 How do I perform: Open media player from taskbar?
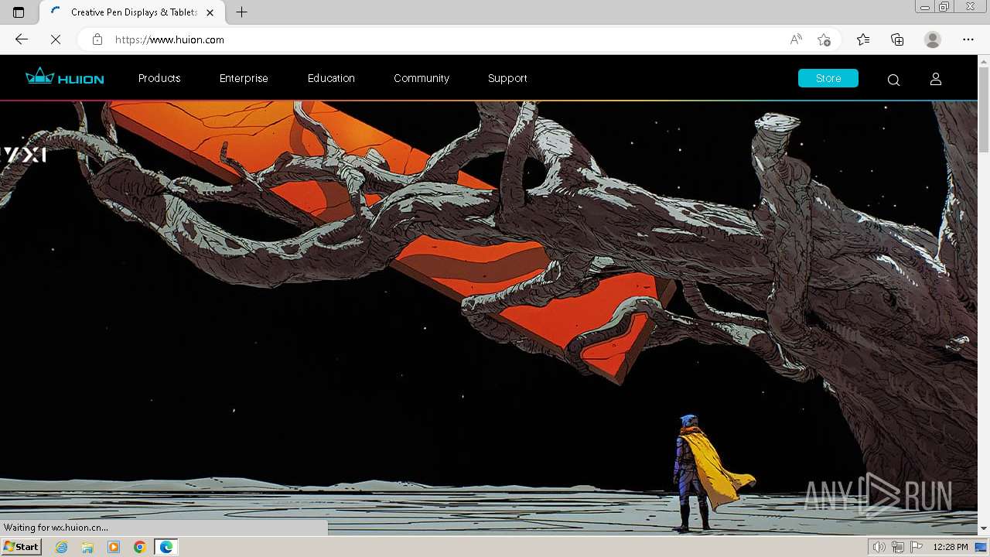pos(114,547)
